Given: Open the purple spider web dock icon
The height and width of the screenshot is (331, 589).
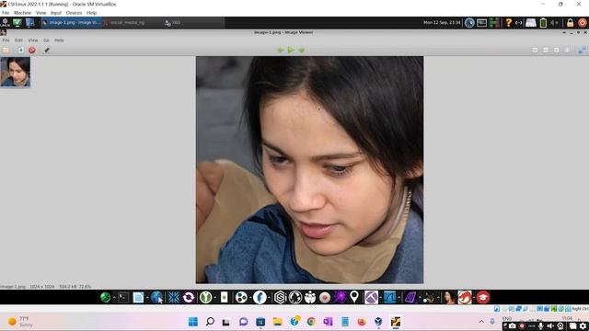Looking at the screenshot, I should (x=341, y=297).
